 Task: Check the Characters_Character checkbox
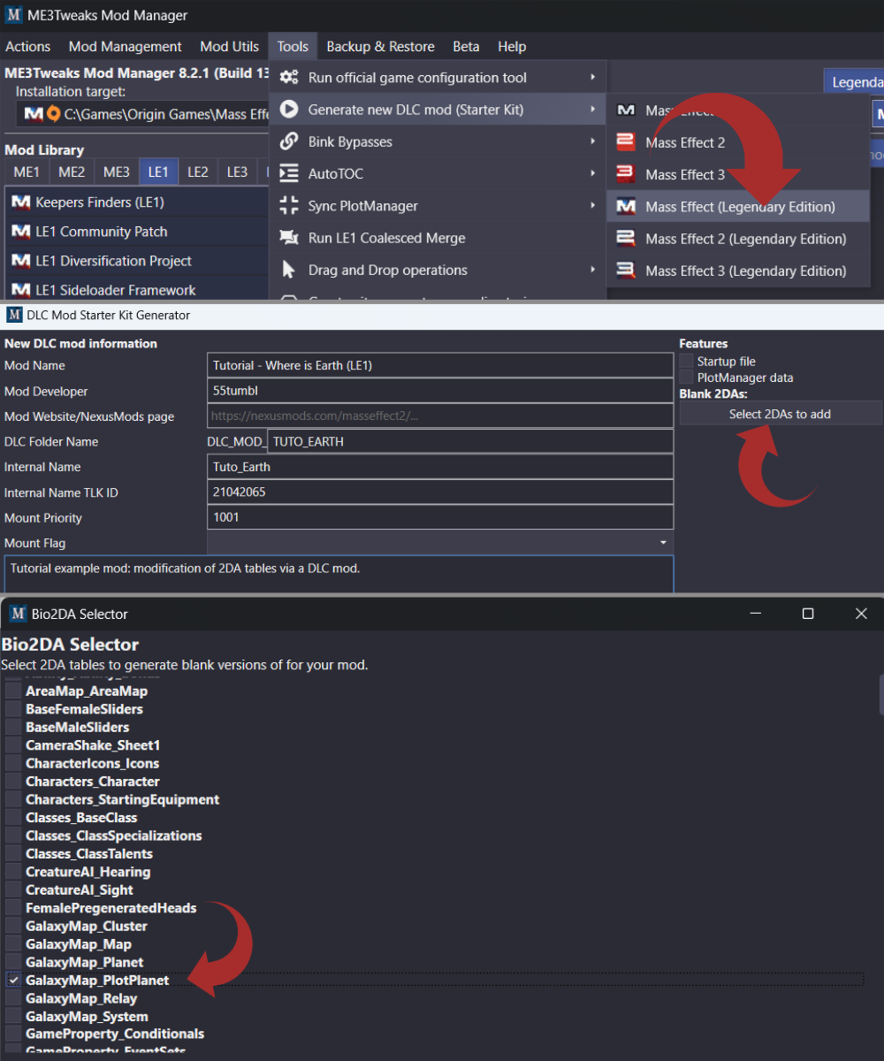pyautogui.click(x=13, y=782)
